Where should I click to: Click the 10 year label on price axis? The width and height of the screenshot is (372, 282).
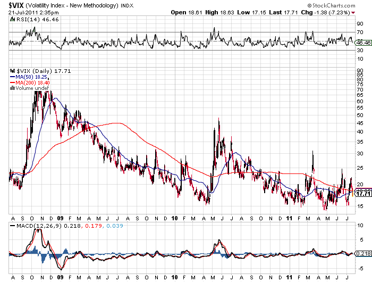click(x=175, y=218)
